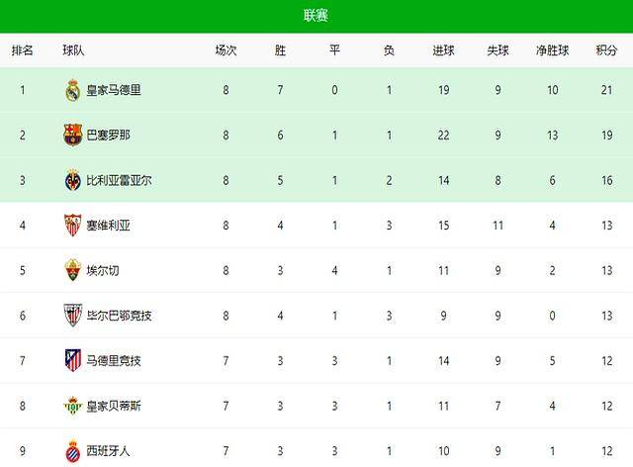Click the Villarreal club crest

click(x=72, y=180)
